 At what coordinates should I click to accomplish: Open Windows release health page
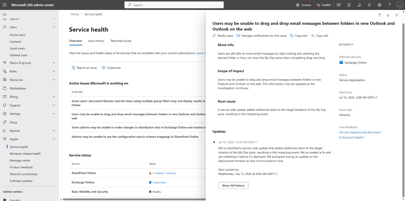pyautogui.click(x=25, y=154)
